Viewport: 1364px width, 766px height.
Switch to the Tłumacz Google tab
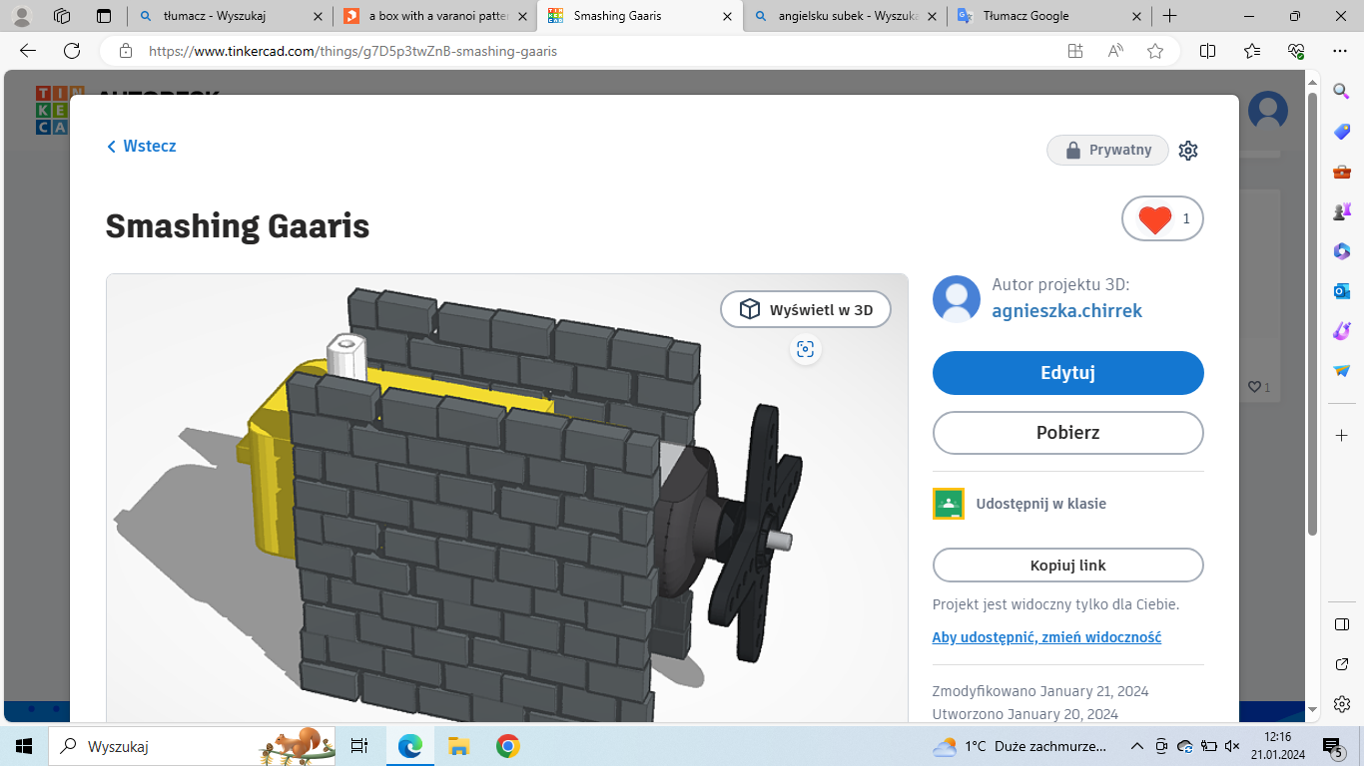point(1046,16)
